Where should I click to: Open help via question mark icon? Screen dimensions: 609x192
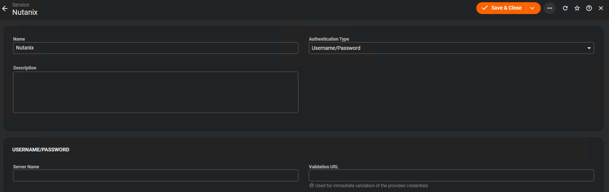[x=589, y=8]
